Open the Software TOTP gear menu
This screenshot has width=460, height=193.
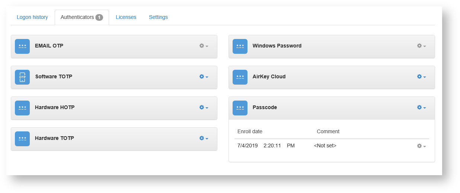coord(204,77)
